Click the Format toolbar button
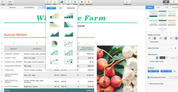This screenshot has height=92, width=178. (x=166, y=2)
